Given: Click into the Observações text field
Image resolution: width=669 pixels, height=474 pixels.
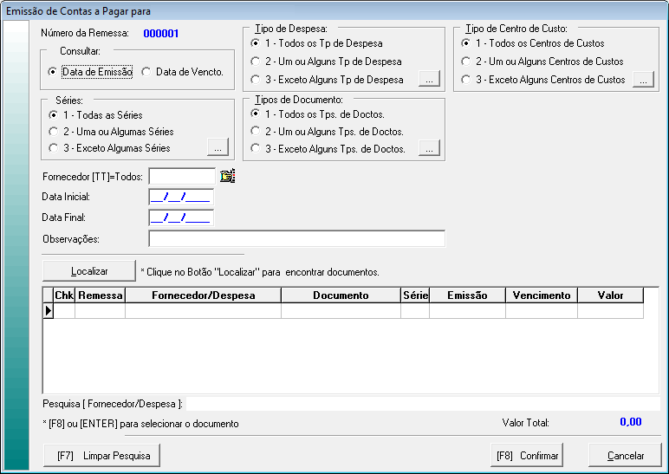Looking at the screenshot, I should point(296,239).
